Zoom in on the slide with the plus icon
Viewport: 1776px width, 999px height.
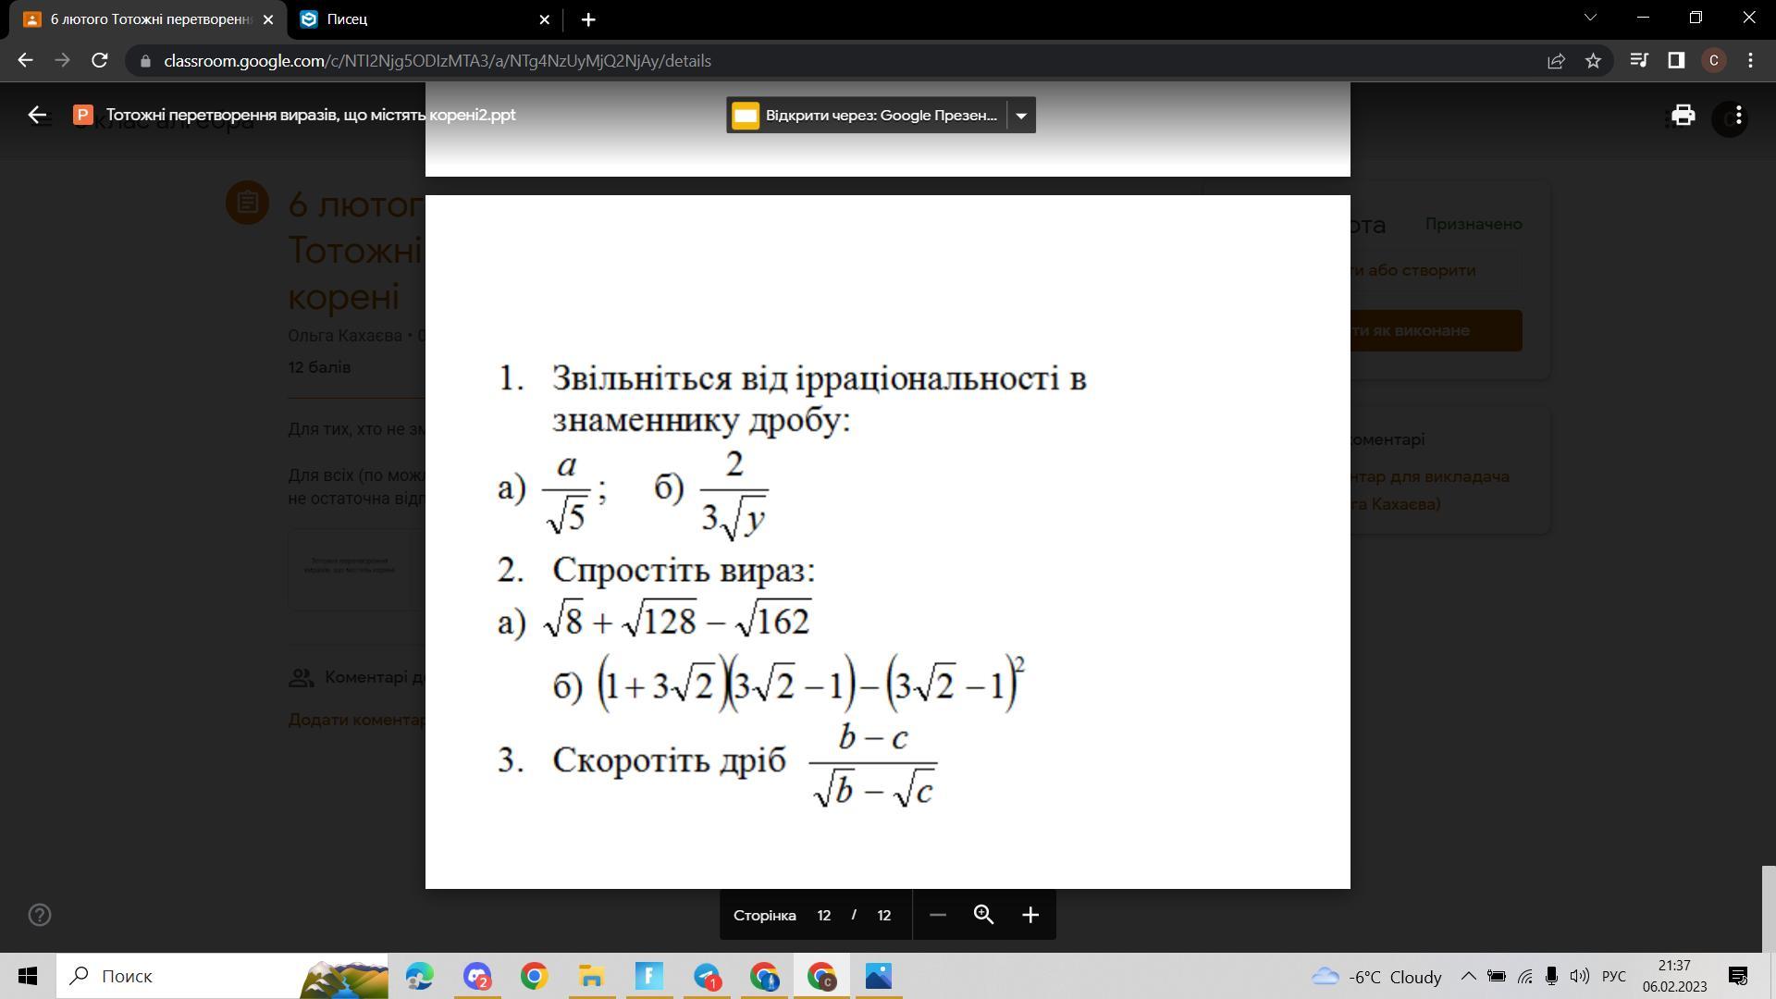point(1030,915)
